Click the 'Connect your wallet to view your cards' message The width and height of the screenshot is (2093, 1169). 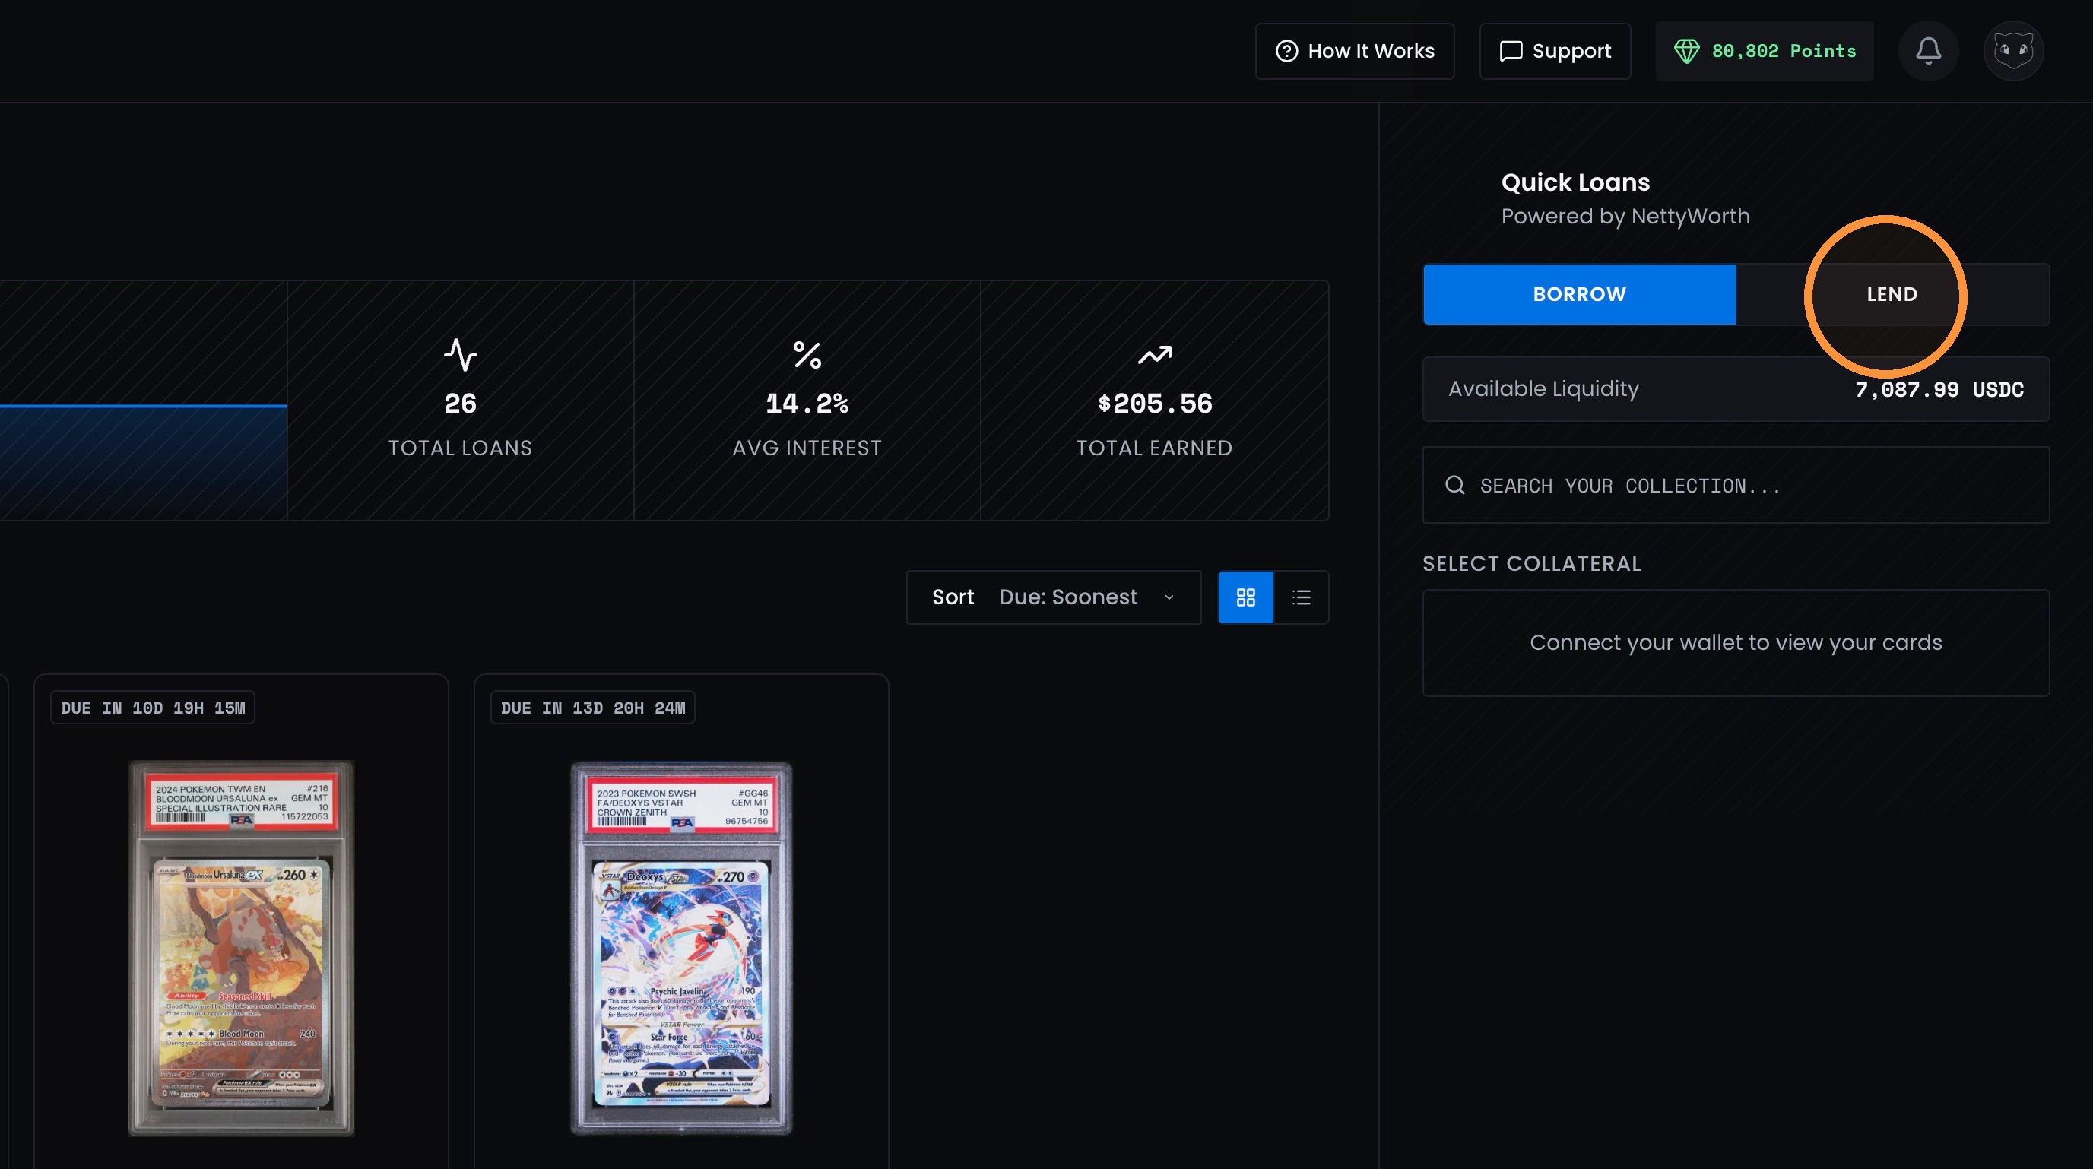click(1736, 642)
